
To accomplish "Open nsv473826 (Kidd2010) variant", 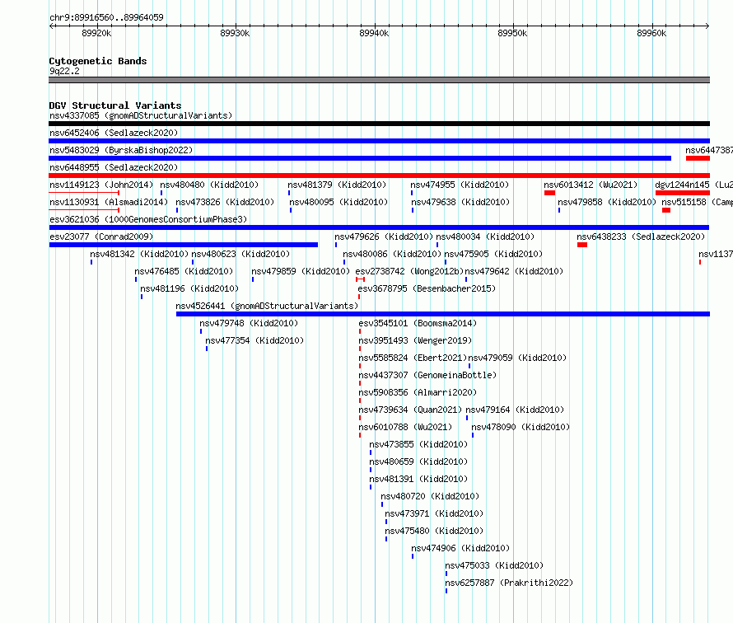I will pyautogui.click(x=225, y=202).
